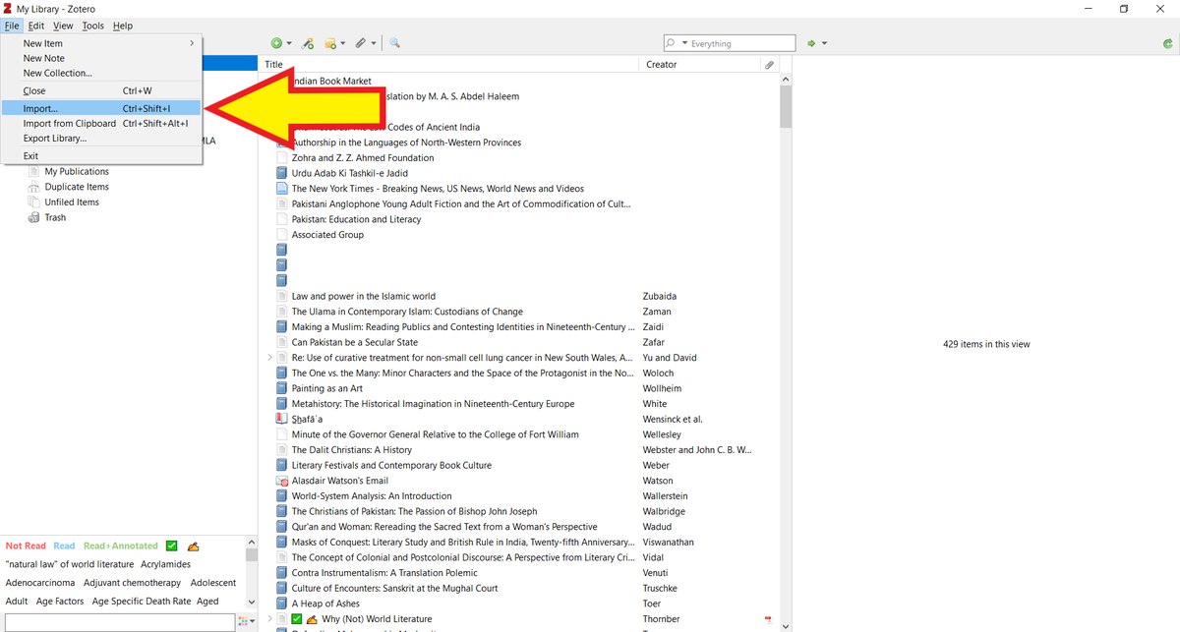Click the book icon beside A Heap of Ashes
Image resolution: width=1180 pixels, height=632 pixels.
283,603
